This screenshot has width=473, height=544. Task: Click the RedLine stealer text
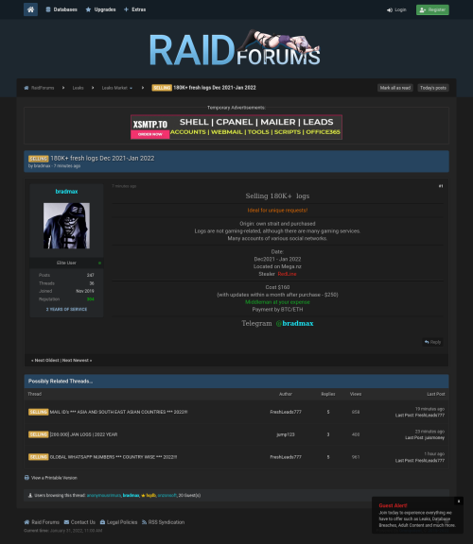pyautogui.click(x=287, y=274)
